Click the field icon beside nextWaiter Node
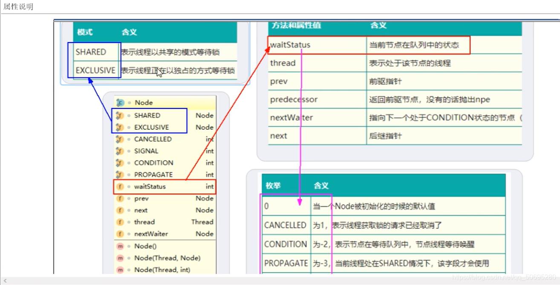This screenshot has height=285, width=560. pyautogui.click(x=120, y=234)
